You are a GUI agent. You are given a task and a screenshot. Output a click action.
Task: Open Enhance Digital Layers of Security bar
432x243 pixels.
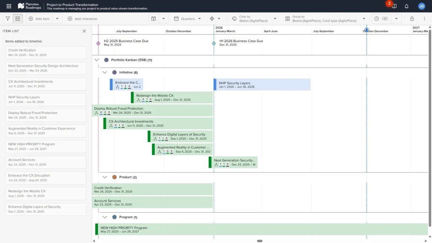(x=180, y=136)
